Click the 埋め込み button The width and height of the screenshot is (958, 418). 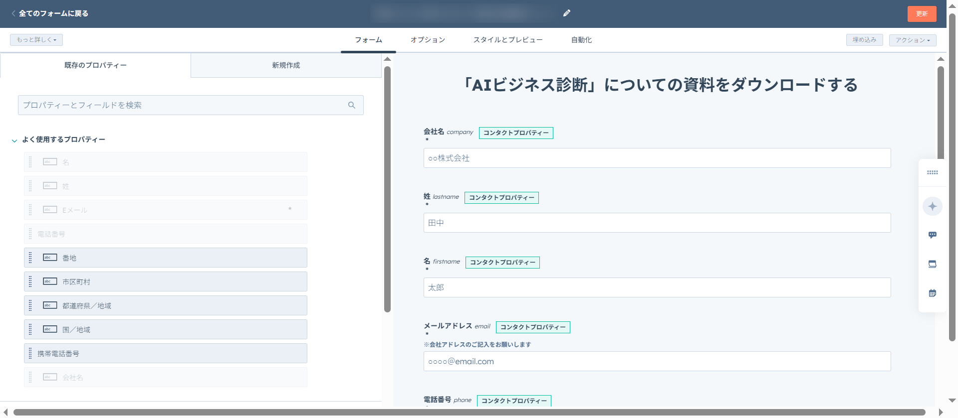click(x=864, y=40)
